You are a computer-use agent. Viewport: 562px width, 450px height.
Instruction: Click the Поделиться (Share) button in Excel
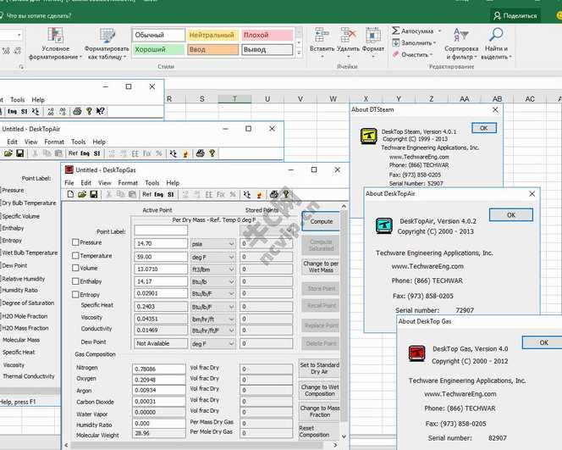click(x=515, y=15)
